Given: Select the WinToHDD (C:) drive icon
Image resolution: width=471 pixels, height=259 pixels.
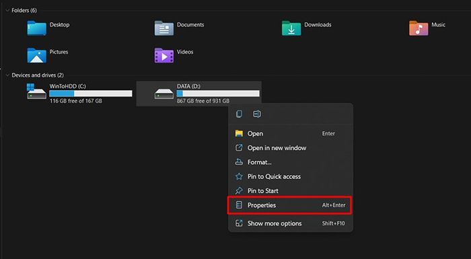Looking at the screenshot, I should click(x=36, y=91).
